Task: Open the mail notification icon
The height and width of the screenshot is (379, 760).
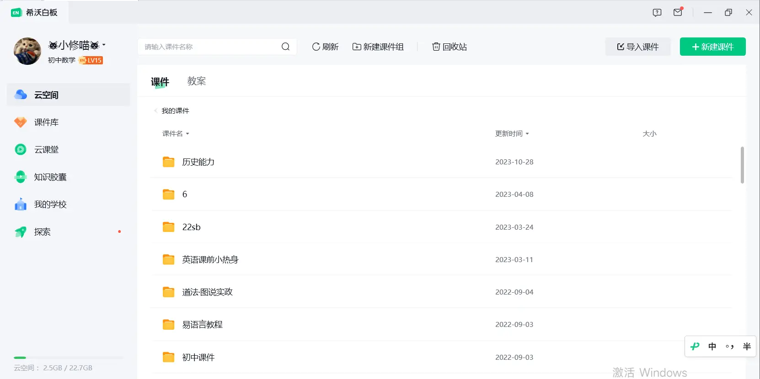Action: [678, 12]
